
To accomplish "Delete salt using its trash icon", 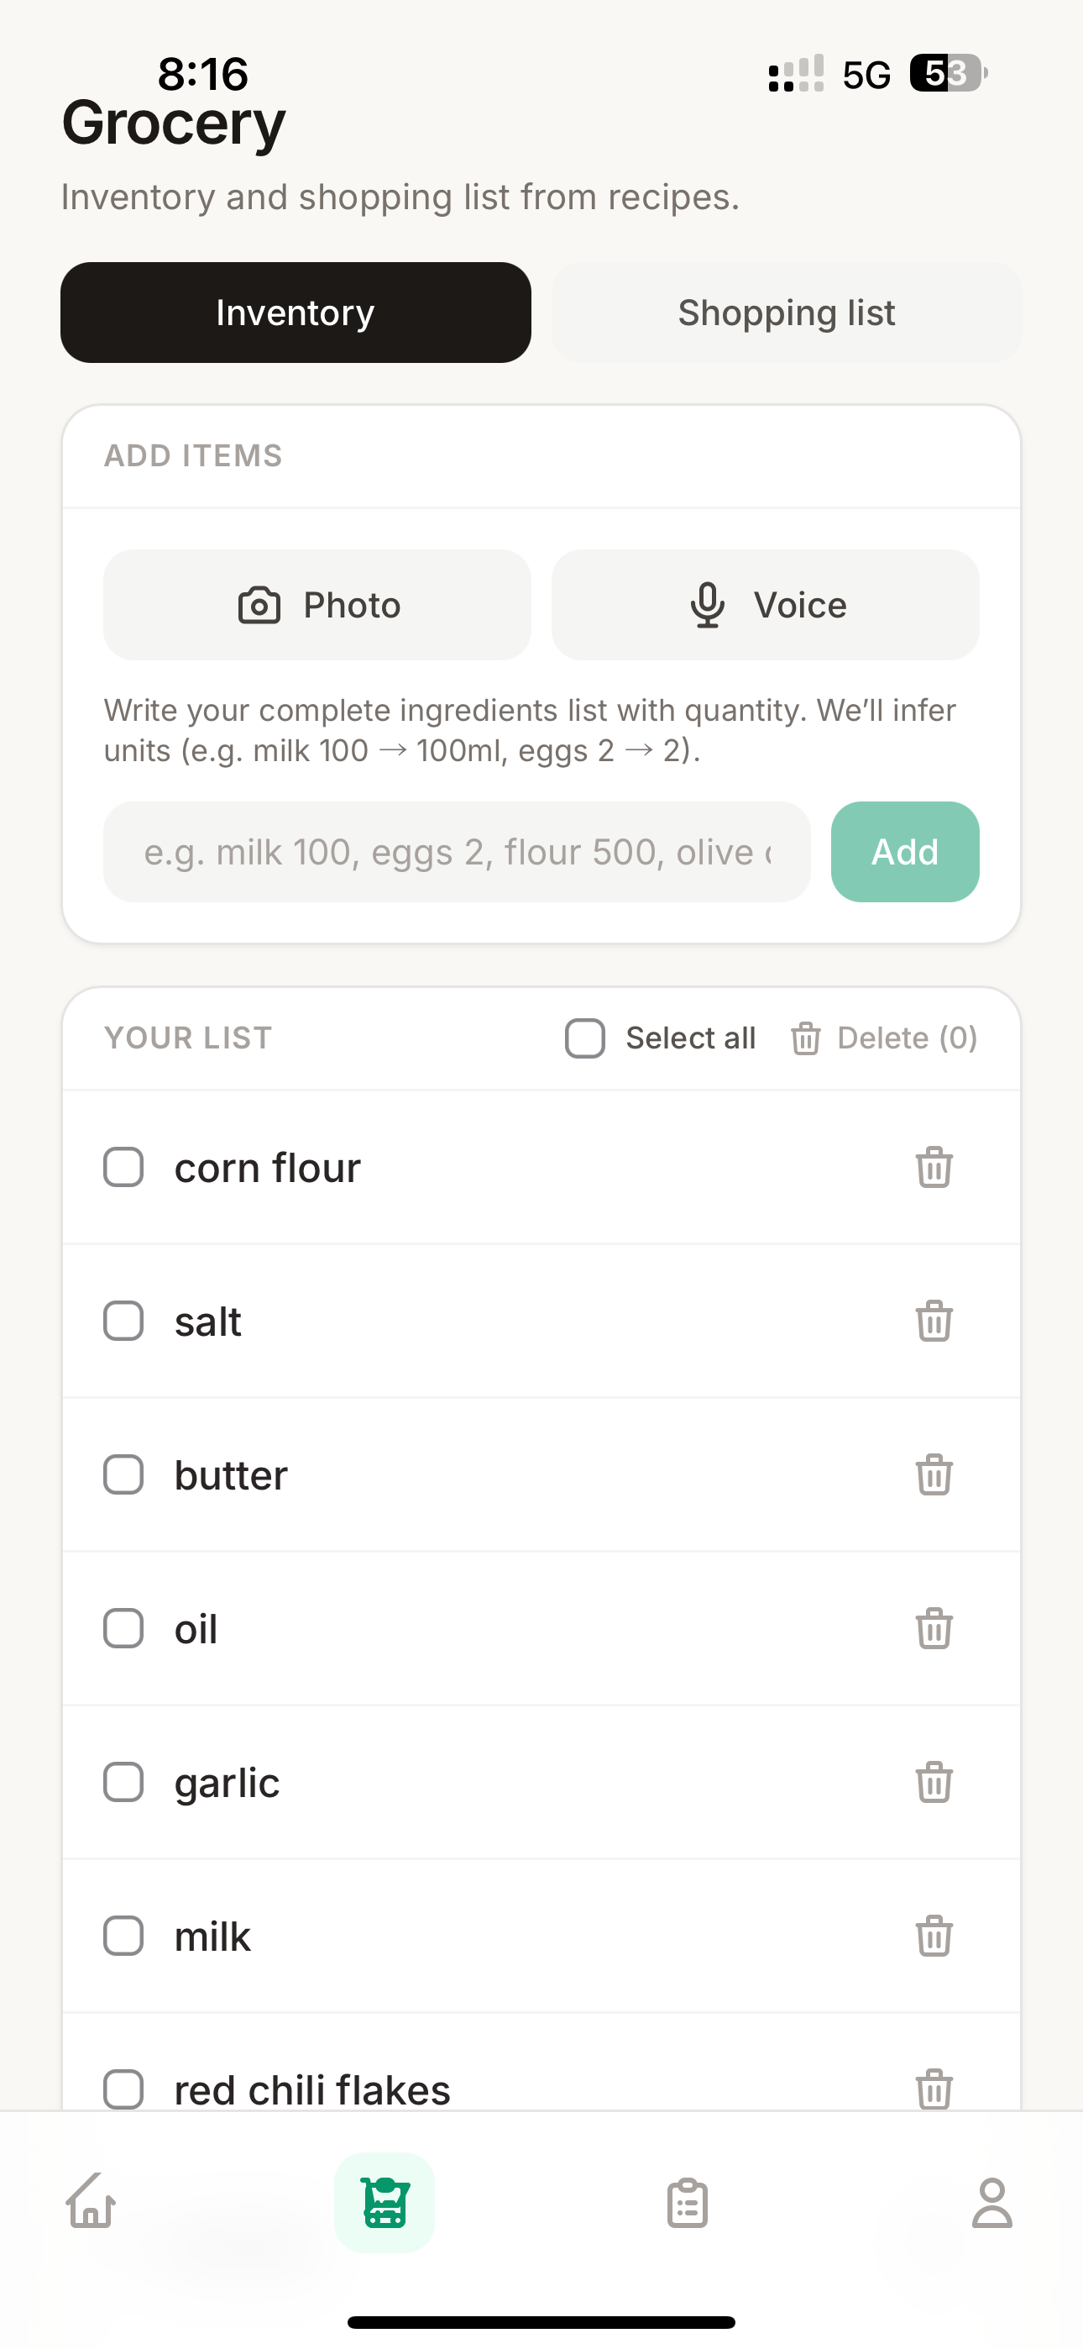I will (934, 1322).
